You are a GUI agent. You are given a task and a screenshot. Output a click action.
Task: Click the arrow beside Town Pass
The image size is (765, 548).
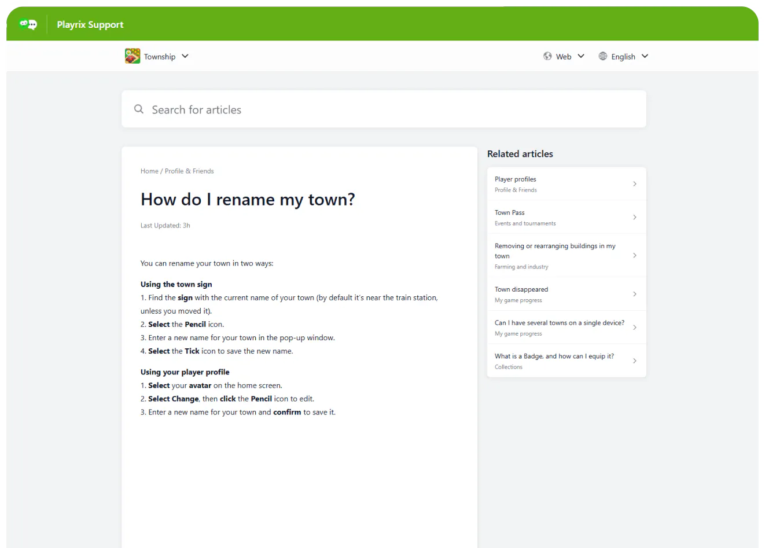(635, 218)
